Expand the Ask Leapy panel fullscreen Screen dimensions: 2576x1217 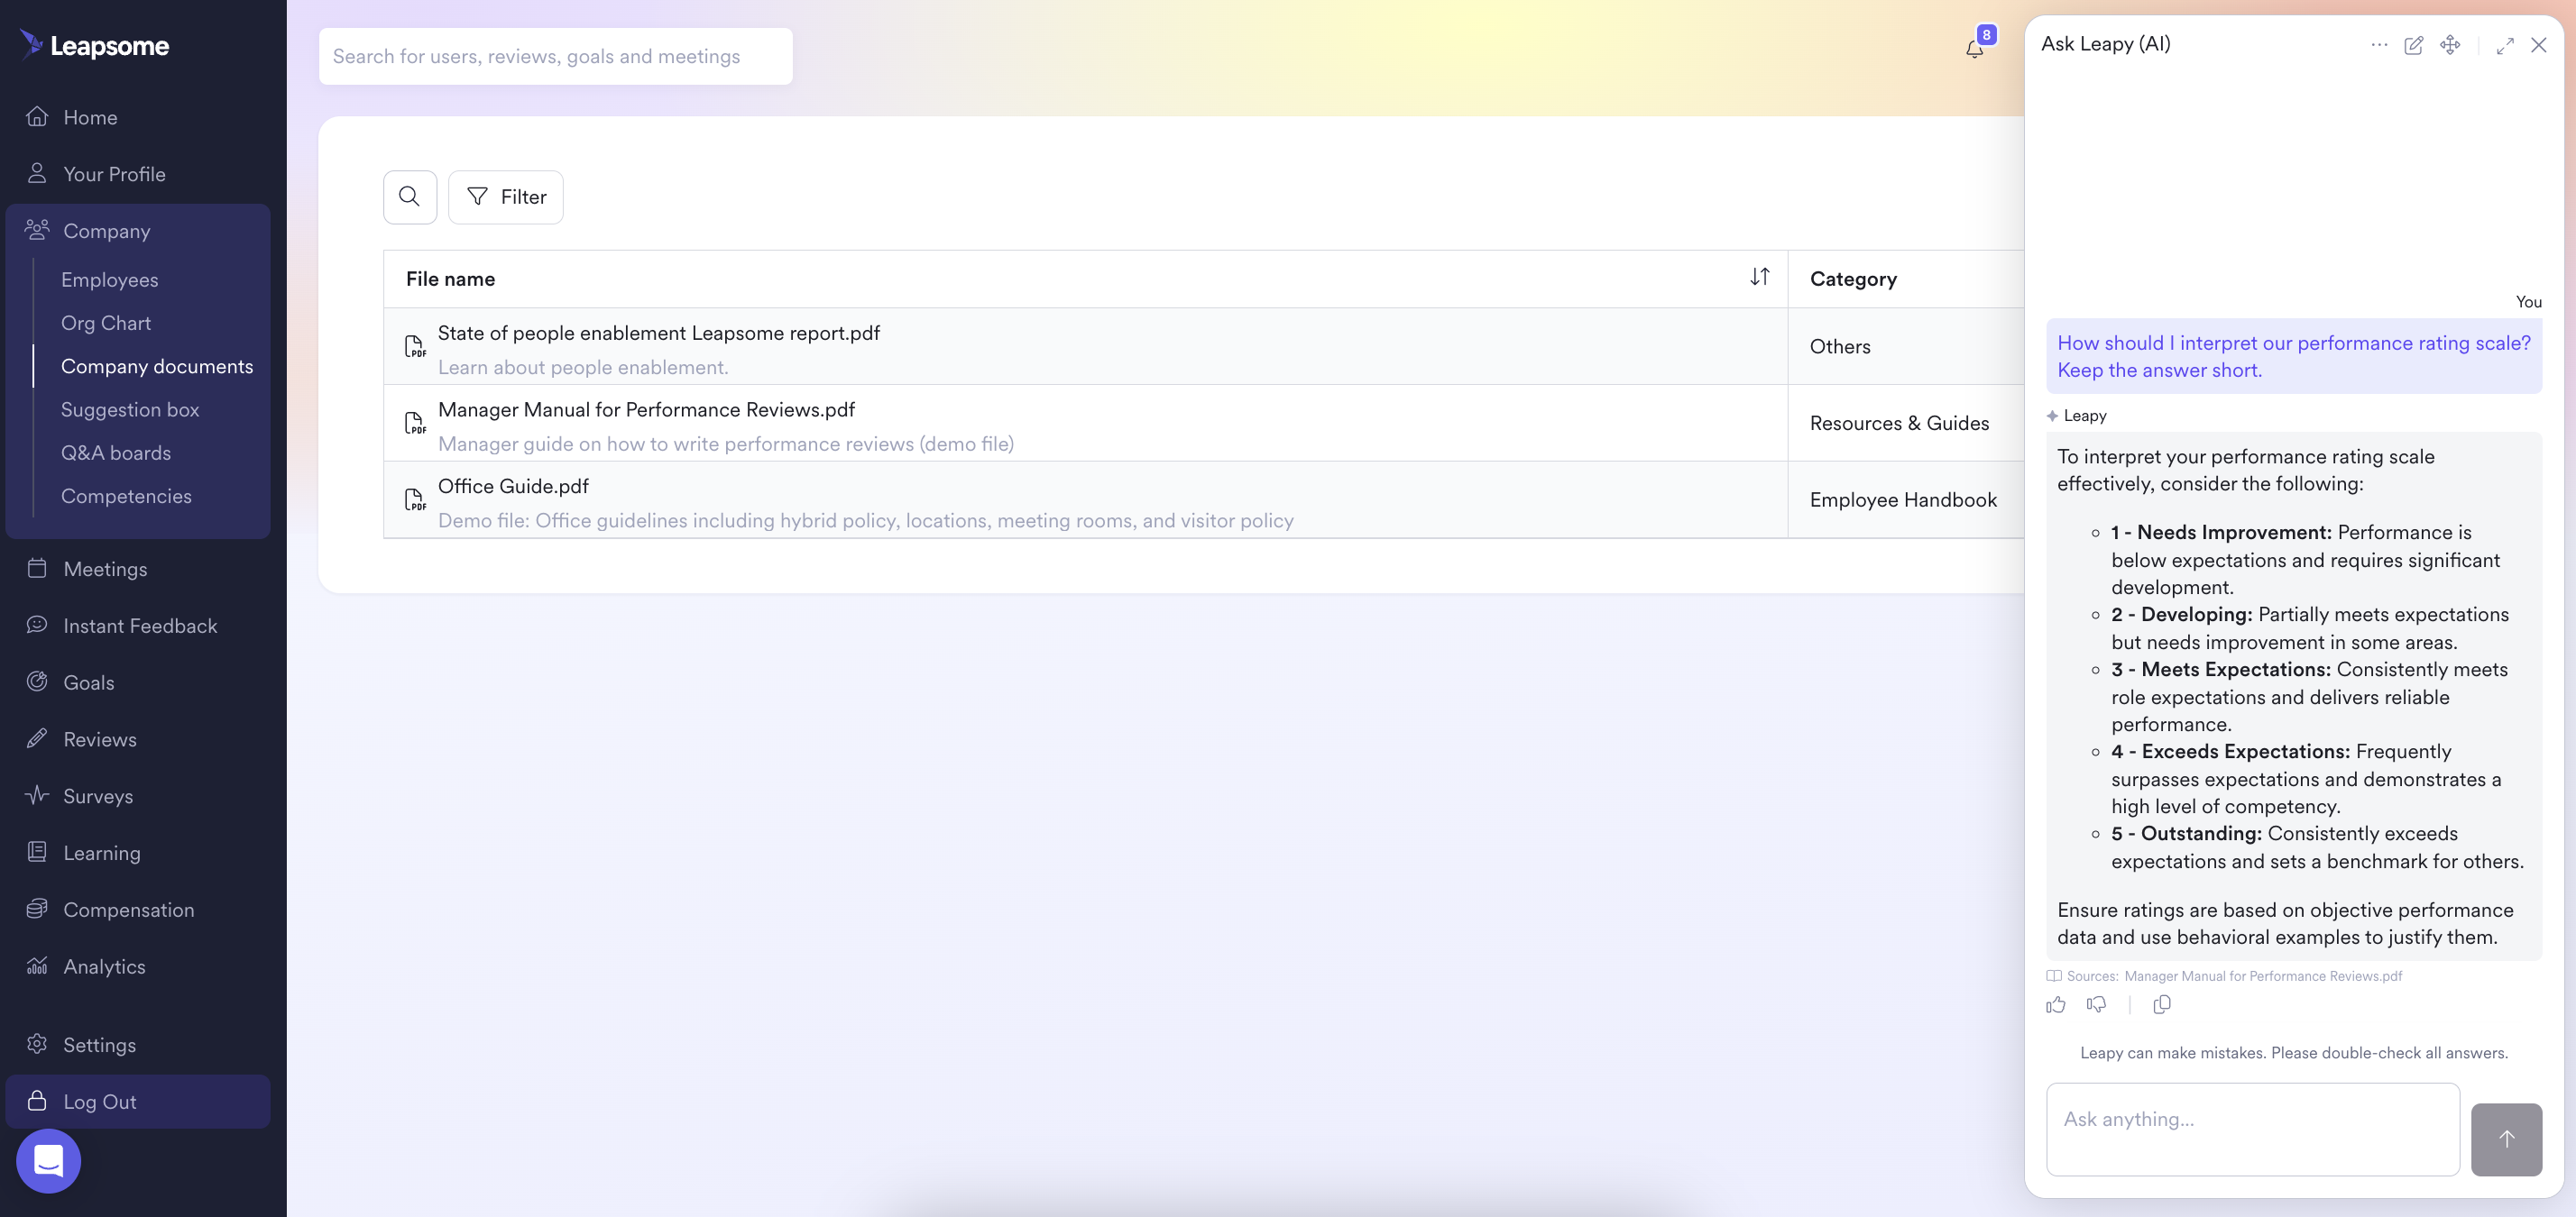pyautogui.click(x=2505, y=46)
